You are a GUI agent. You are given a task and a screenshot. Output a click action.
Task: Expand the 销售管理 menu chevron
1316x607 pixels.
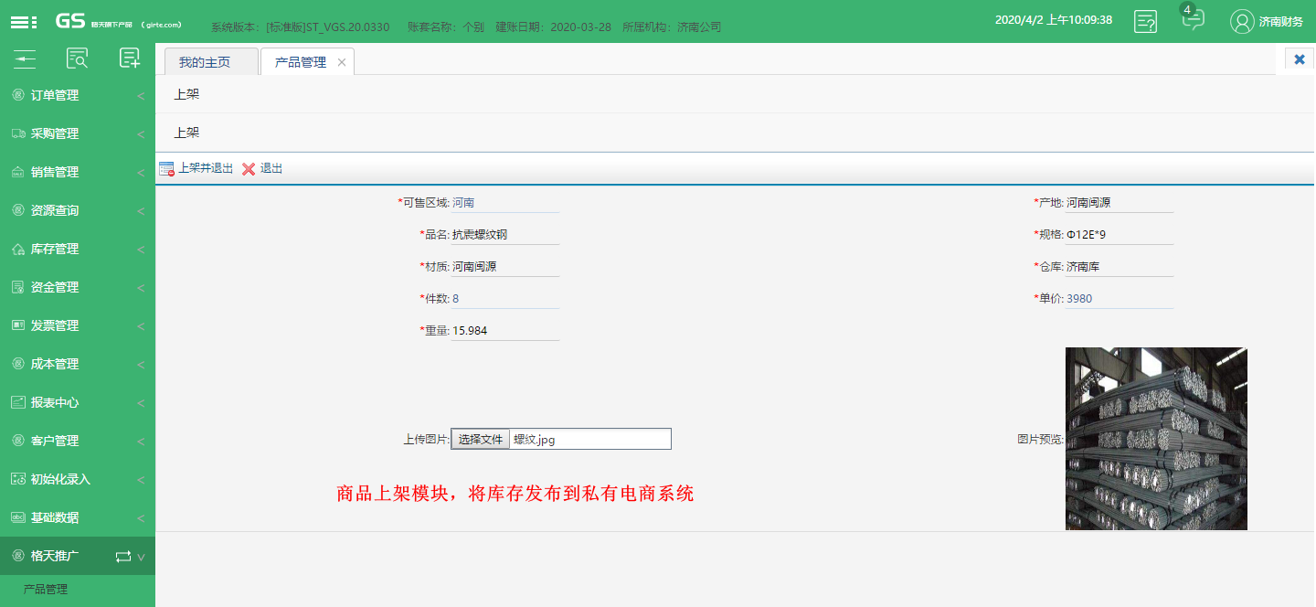(141, 173)
